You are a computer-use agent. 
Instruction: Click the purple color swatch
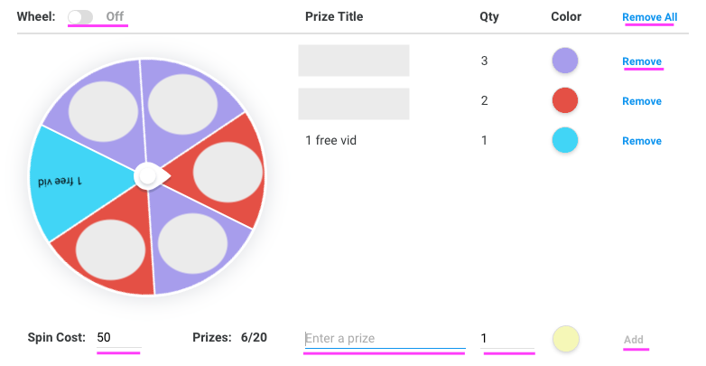565,61
